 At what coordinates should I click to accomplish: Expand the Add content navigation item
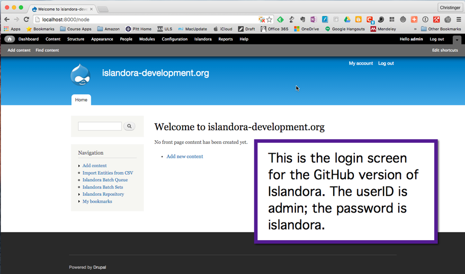79,166
